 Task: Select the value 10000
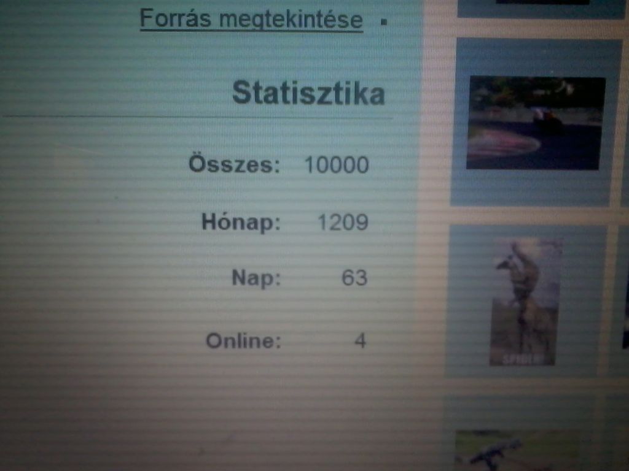click(x=337, y=164)
